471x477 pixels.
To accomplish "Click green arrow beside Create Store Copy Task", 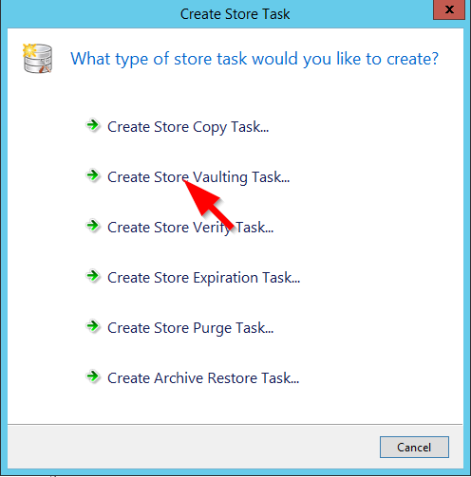I will (x=93, y=125).
